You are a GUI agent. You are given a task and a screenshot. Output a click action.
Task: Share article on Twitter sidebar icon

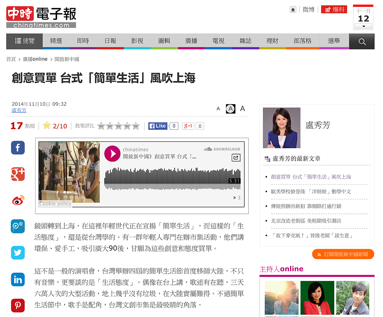point(18,253)
